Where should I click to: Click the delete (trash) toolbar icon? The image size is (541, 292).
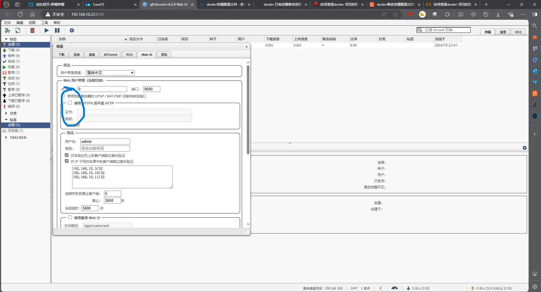[32, 30]
